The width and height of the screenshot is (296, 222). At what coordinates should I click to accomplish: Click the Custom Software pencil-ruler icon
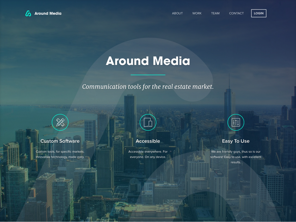60,122
